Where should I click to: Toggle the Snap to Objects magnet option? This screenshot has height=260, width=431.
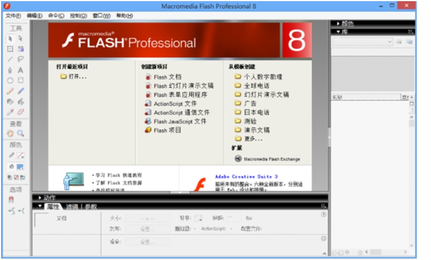[11, 199]
